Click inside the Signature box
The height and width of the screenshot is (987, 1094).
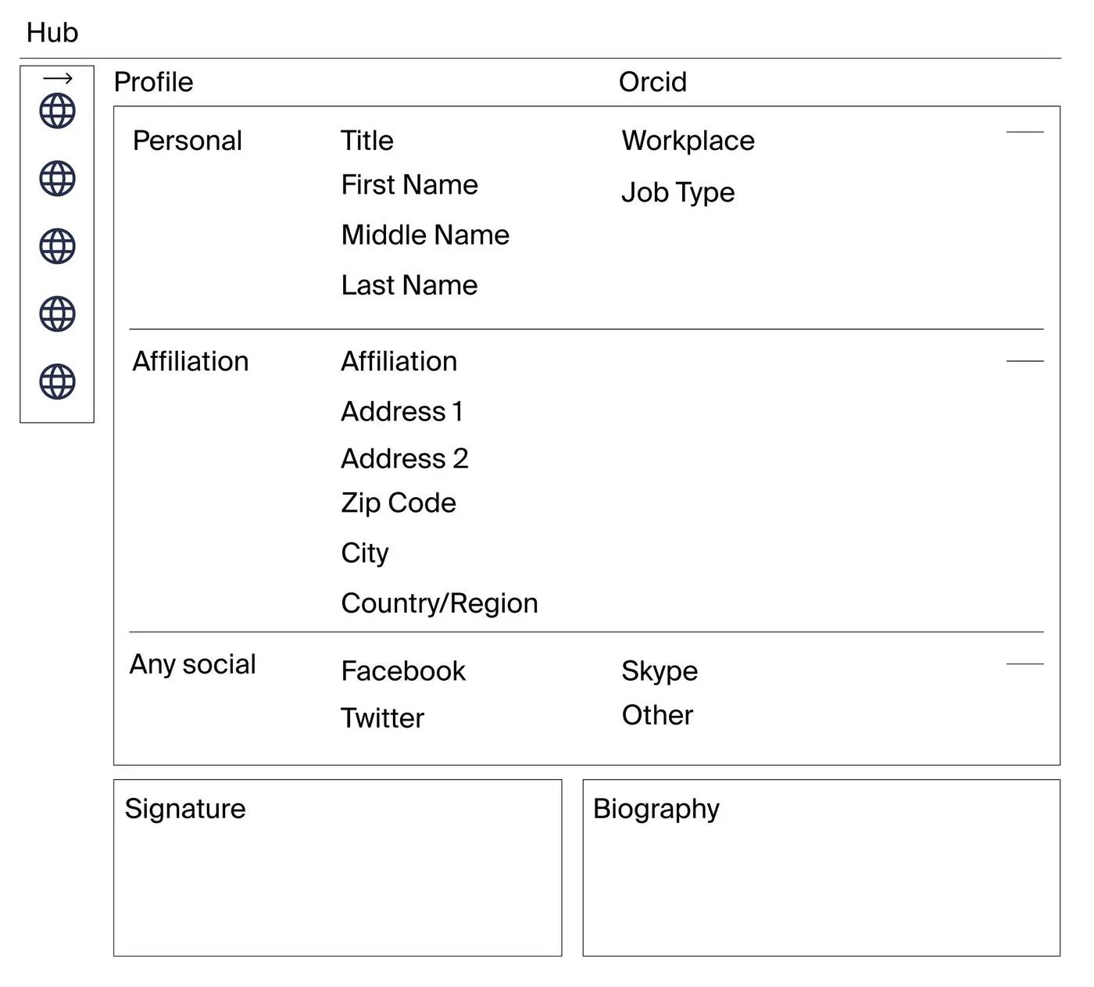pyautogui.click(x=338, y=867)
